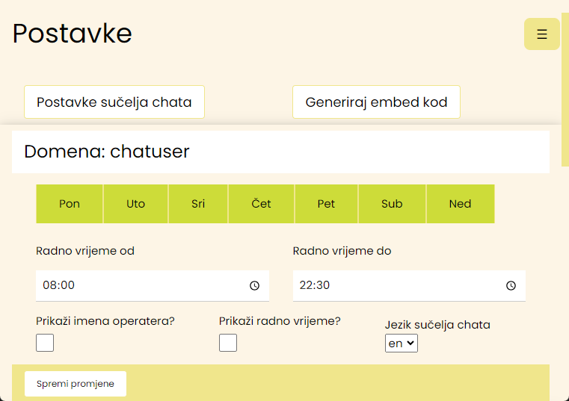Select the Čet day button
Screen dimensions: 569x401
pos(262,204)
